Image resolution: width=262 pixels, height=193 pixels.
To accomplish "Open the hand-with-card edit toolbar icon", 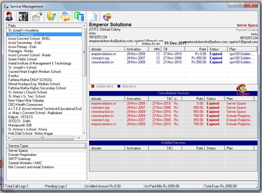I will (x=37, y=17).
